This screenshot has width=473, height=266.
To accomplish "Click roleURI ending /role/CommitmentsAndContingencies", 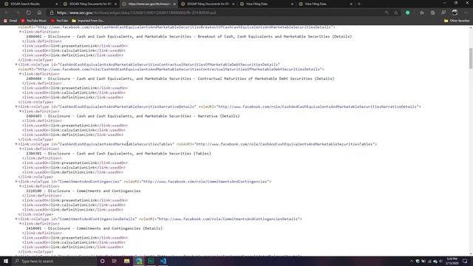I will (197, 182).
